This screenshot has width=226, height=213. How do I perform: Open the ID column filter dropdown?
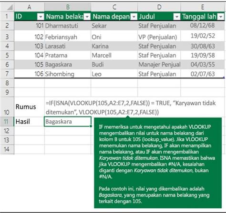pos(41,17)
